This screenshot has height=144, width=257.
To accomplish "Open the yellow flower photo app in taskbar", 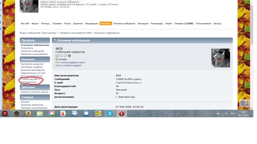I will tap(98, 114).
